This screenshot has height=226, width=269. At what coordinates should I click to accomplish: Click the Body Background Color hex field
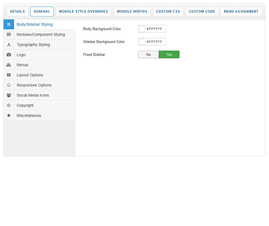click(155, 29)
